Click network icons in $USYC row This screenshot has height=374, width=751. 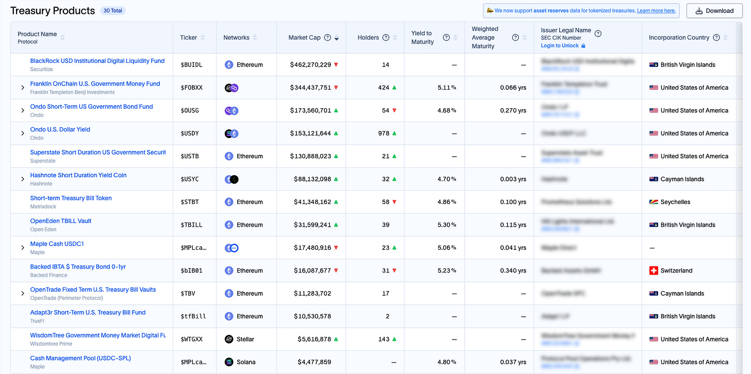point(232,179)
